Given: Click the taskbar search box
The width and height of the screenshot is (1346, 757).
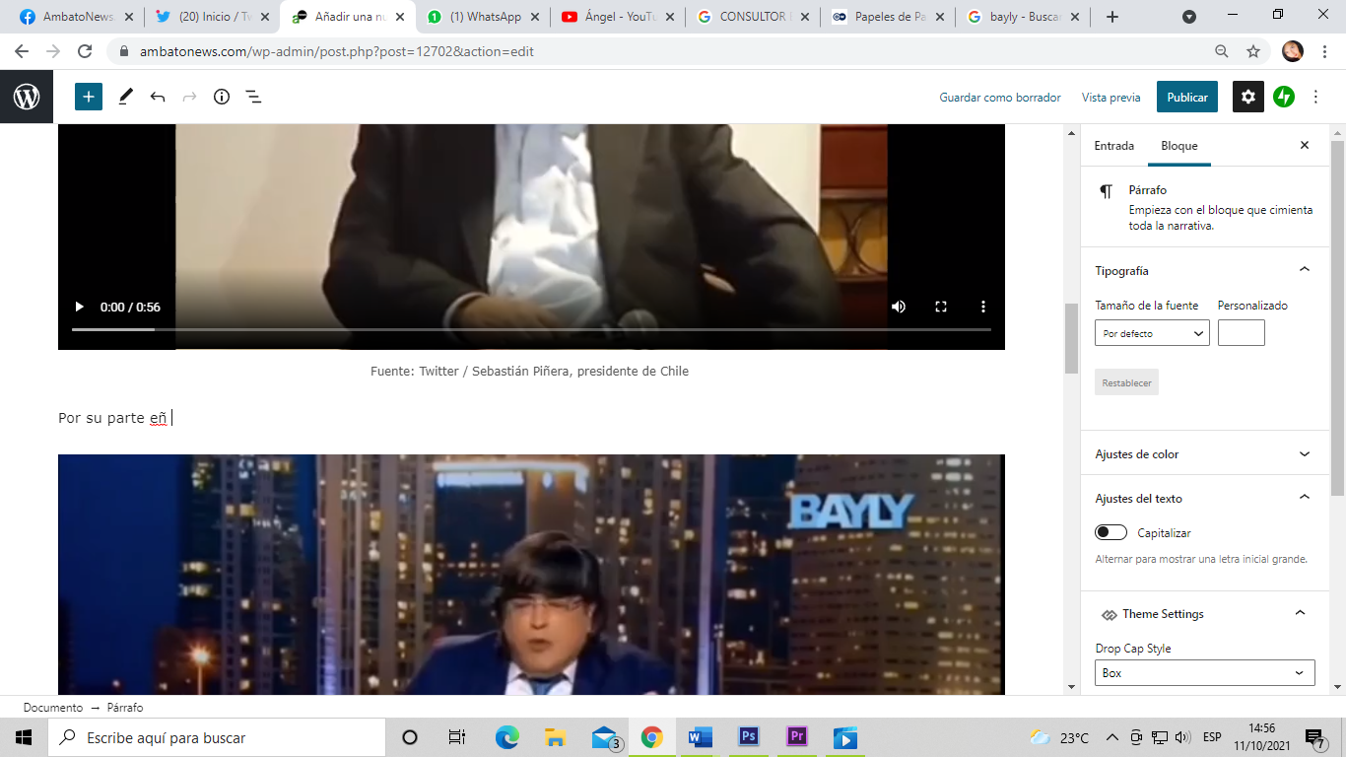Looking at the screenshot, I should pos(217,737).
